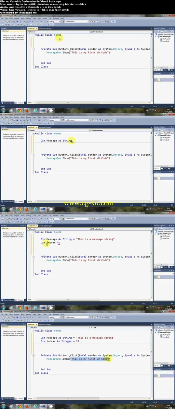The height and width of the screenshot is (409, 175).
Task: Open the File menu in the first frame
Action: [x=2, y=19]
